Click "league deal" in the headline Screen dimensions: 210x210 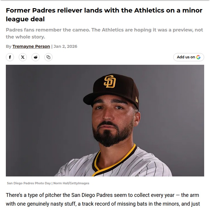coord(25,19)
